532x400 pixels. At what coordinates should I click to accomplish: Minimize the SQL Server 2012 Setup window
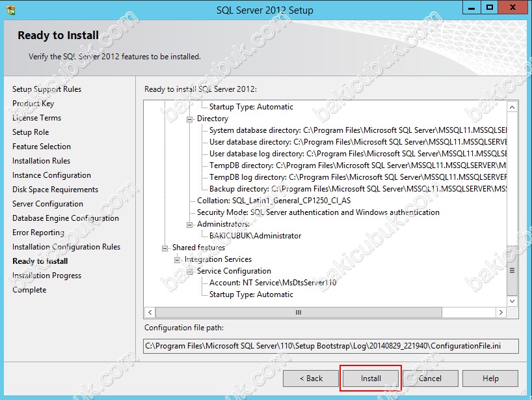point(472,7)
